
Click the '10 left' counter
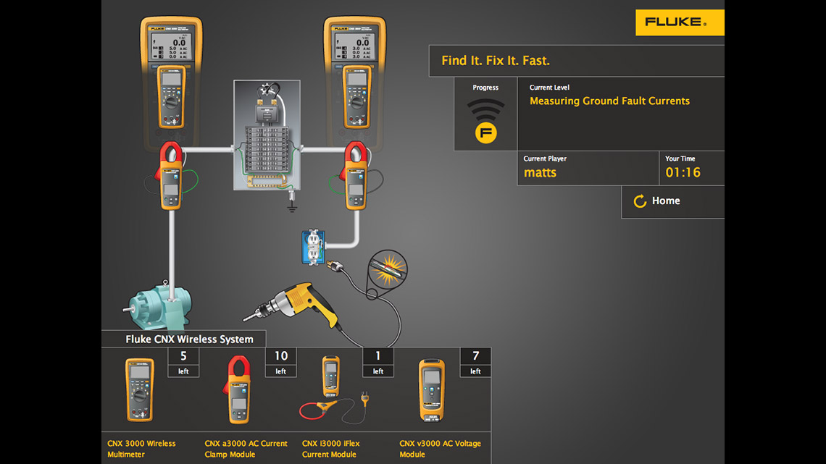coord(281,363)
